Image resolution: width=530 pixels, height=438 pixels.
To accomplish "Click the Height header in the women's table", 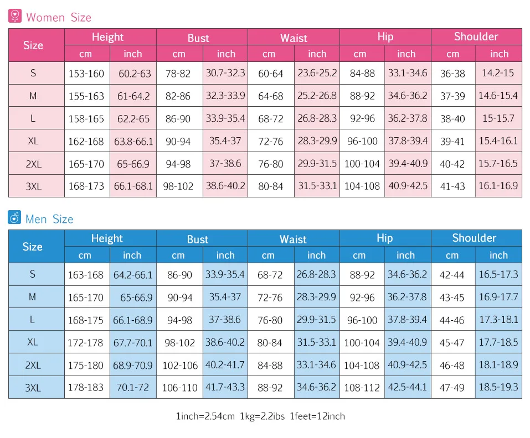I will click(x=108, y=37).
